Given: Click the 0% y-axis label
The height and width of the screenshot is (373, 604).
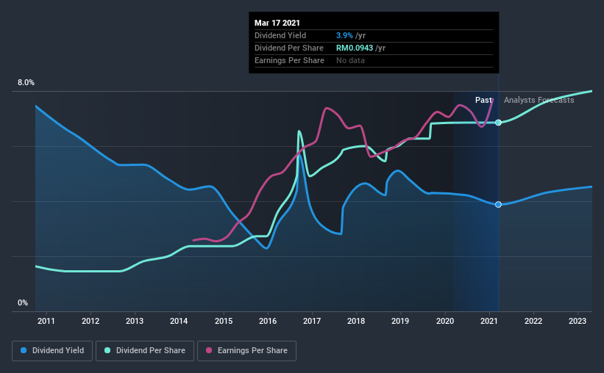Looking at the screenshot, I should click(23, 303).
